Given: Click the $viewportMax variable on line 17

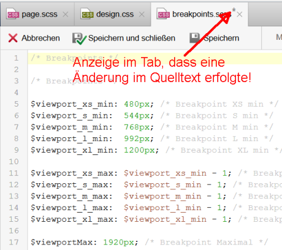Looking at the screenshot, I should coord(64,243).
